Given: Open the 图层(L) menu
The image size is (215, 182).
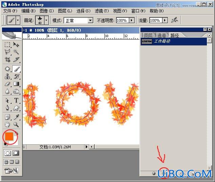Looking at the screenshot, I should (x=65, y=11).
